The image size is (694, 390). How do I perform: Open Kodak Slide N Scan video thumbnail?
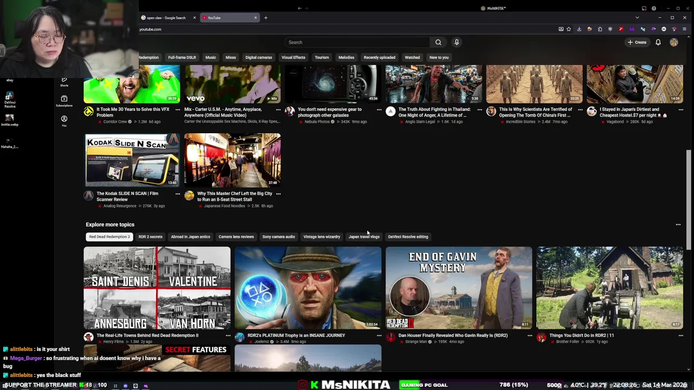tap(132, 160)
